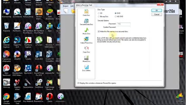187x105 pixels.
Task: Open Disc Utilities in the task list
Action: pos(86,68)
